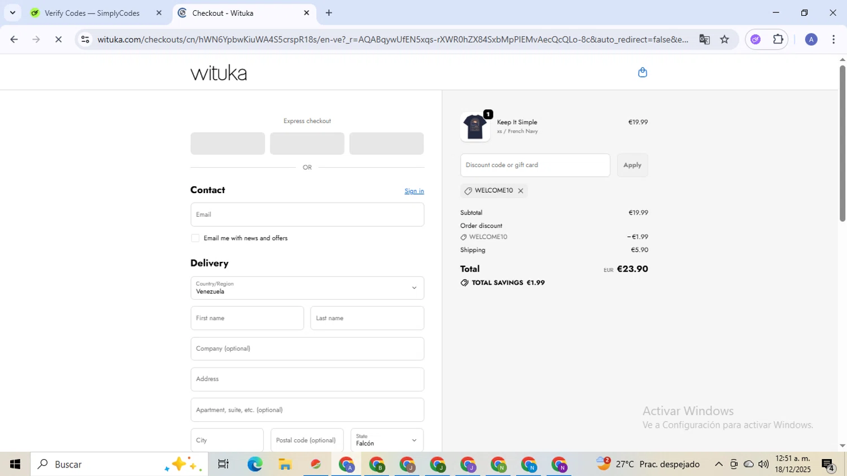Viewport: 847px width, 476px height.
Task: Click the City field
Action: tap(227, 440)
